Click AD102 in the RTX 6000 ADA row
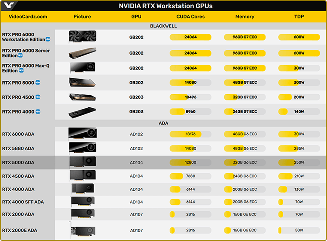Screen dimensions: 327x241 [136, 134]
